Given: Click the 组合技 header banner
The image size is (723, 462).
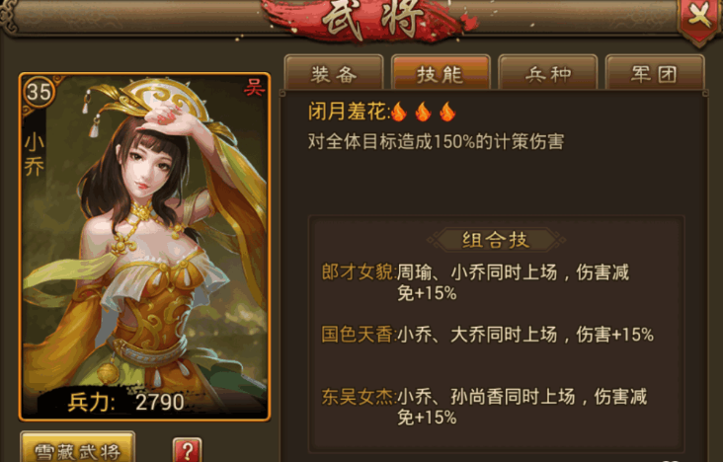Looking at the screenshot, I should pos(496,240).
